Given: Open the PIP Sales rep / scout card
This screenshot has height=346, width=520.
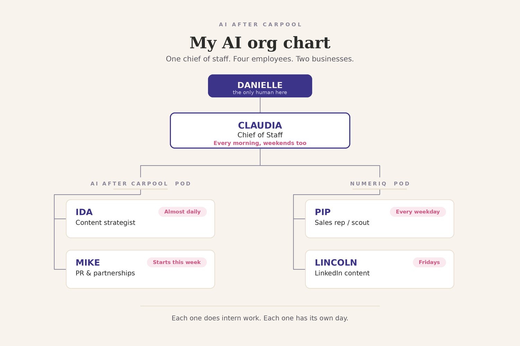Looking at the screenshot, I should pyautogui.click(x=380, y=219).
